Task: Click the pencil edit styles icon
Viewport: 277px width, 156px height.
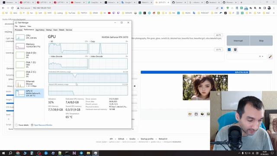Action: [x=270, y=57]
